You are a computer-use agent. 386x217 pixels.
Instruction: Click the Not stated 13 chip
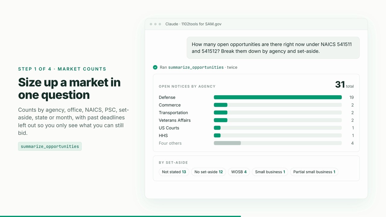point(174,172)
